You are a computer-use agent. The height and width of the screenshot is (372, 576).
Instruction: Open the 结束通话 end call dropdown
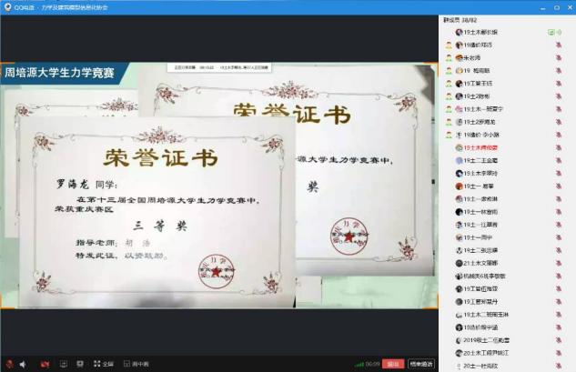point(421,364)
